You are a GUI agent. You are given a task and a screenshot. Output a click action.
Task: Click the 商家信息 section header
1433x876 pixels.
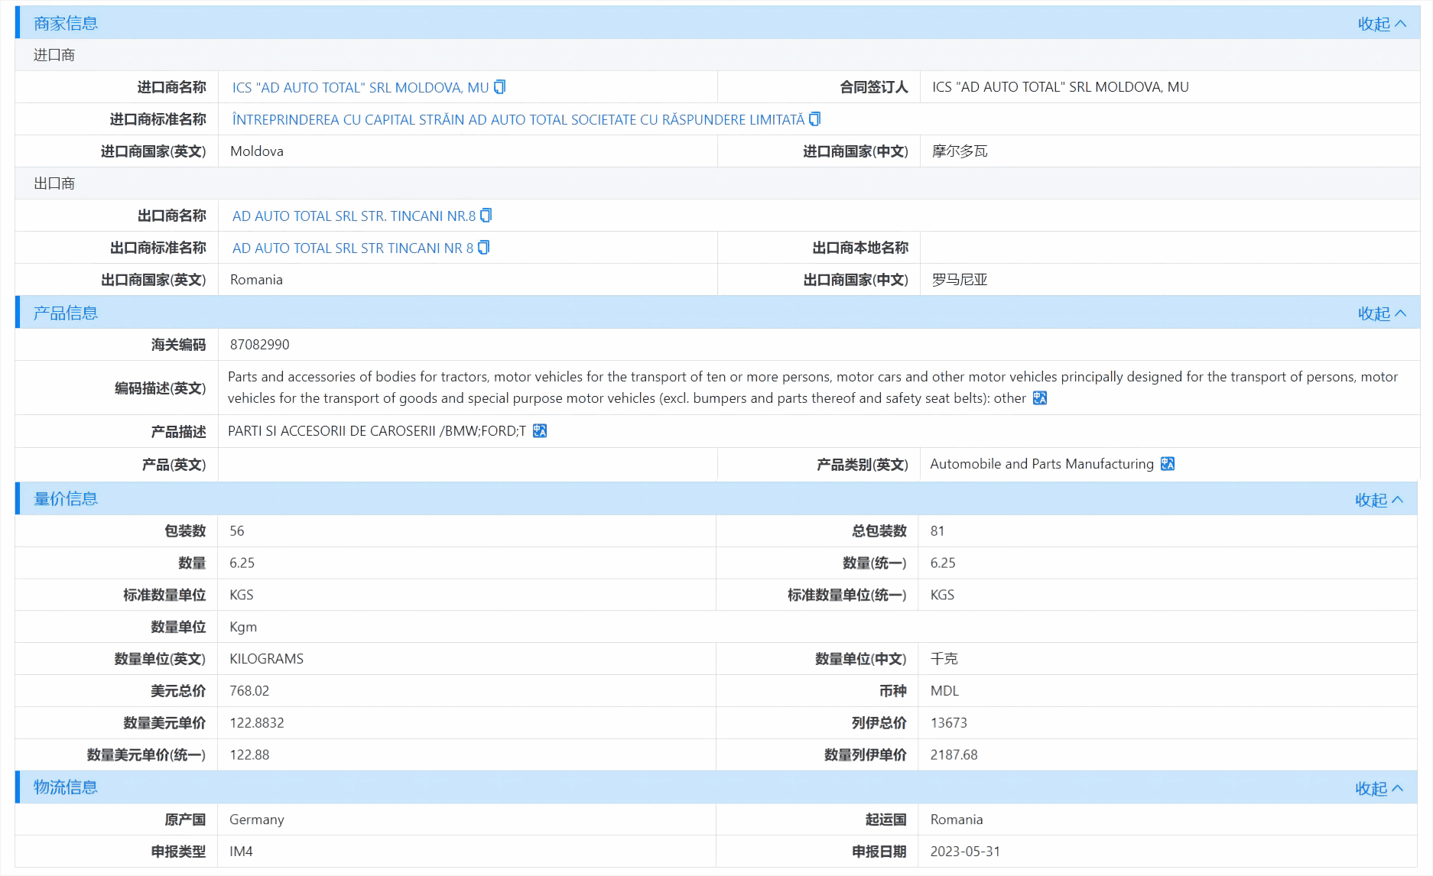click(x=64, y=24)
